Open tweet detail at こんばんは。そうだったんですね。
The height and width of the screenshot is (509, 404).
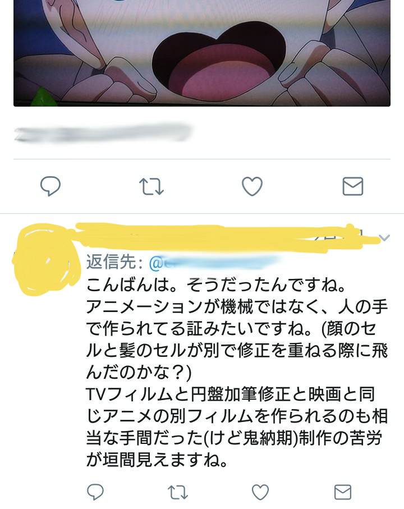[x=216, y=285]
